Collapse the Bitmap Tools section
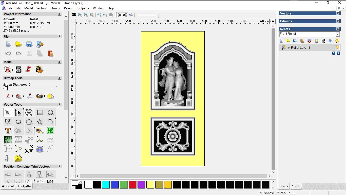This screenshot has width=346, height=195. click(60, 78)
